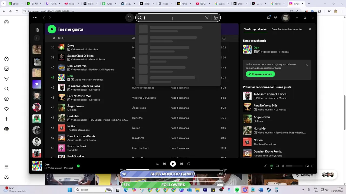Open Liked Songs purple heart in sidebar
The image size is (346, 194).
click(37, 84)
